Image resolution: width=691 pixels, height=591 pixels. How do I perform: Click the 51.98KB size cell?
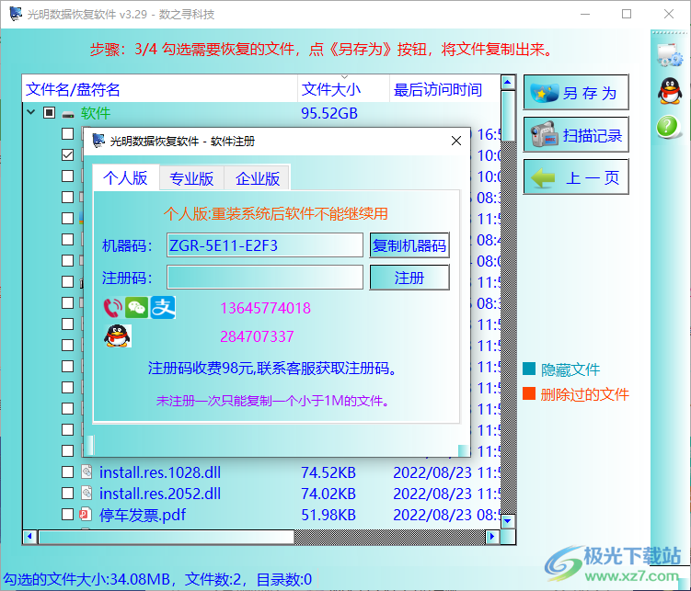(x=328, y=515)
